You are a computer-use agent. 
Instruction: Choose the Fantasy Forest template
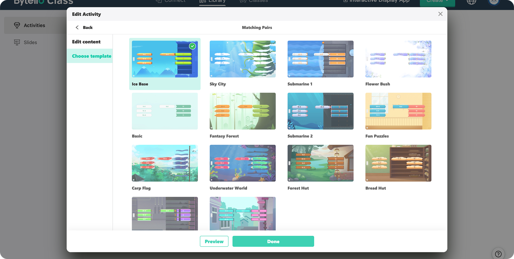pos(243,111)
